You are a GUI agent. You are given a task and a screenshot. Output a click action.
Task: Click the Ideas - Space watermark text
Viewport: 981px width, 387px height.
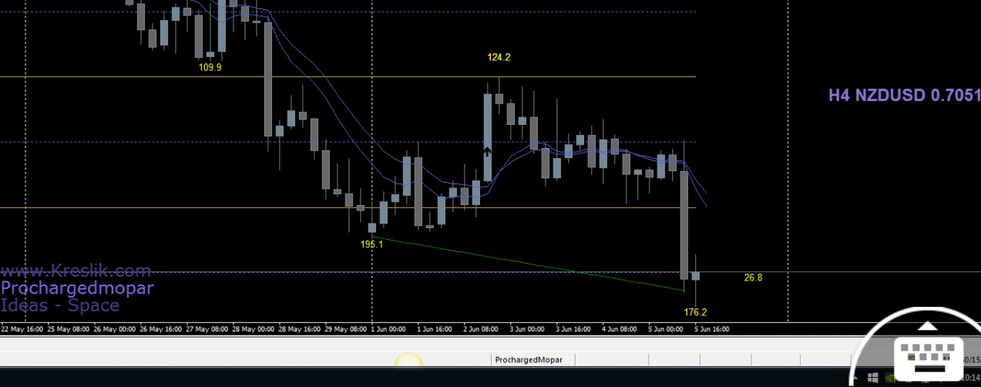60,305
